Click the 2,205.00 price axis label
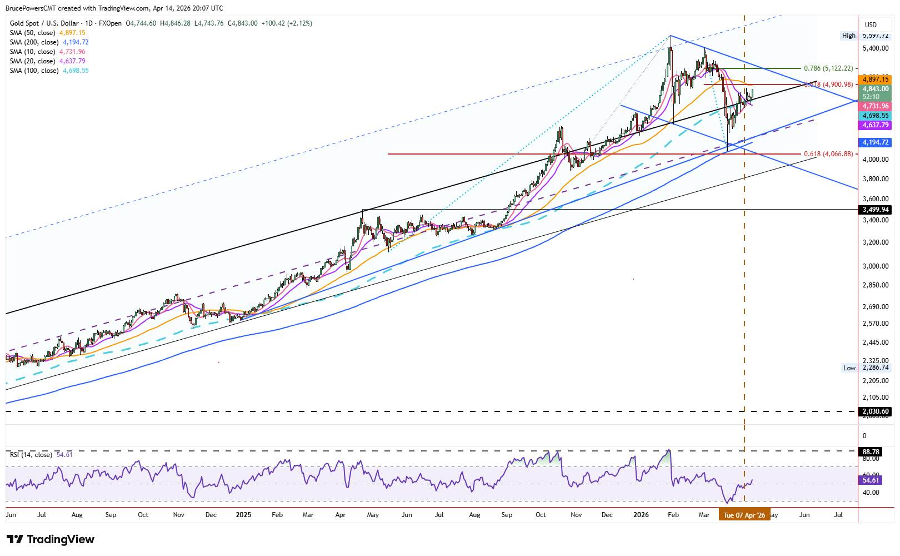Screen dimensions: 900x556 (876, 381)
